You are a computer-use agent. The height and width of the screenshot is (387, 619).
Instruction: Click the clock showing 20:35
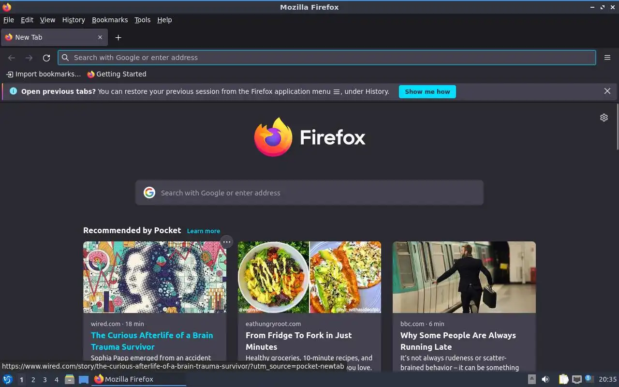click(608, 379)
